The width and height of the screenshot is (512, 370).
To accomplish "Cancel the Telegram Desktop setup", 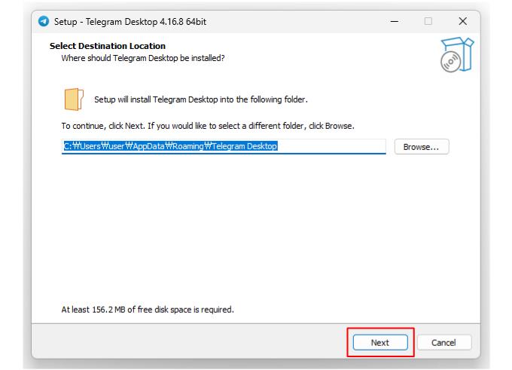I will coord(443,342).
